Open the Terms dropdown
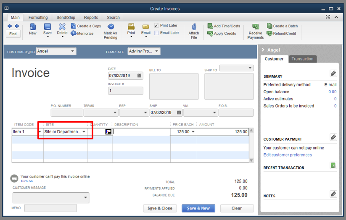 [x=115, y=113]
